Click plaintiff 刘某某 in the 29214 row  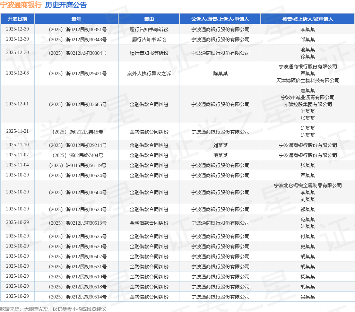click(x=220, y=145)
